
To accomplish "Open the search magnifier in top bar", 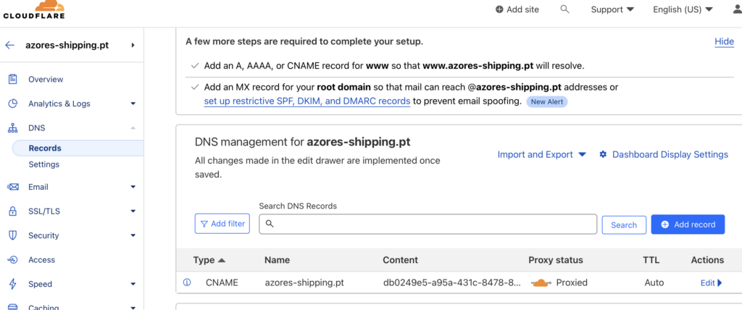I will 564,9.
